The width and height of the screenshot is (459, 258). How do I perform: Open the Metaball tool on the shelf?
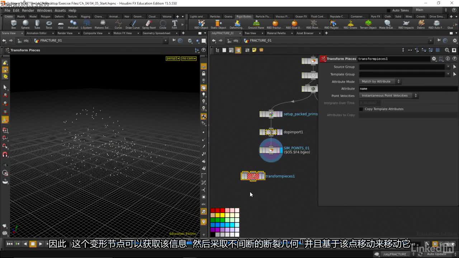point(73,23)
